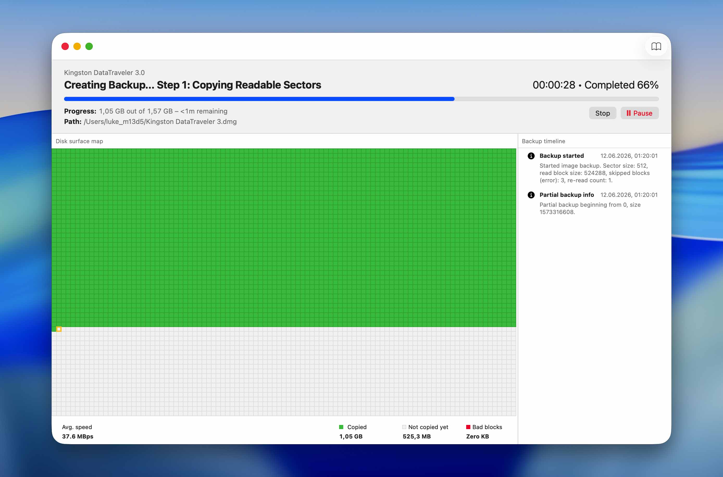This screenshot has width=723, height=477.
Task: Click the 00:00:28 Completed 66% status
Action: pos(595,85)
